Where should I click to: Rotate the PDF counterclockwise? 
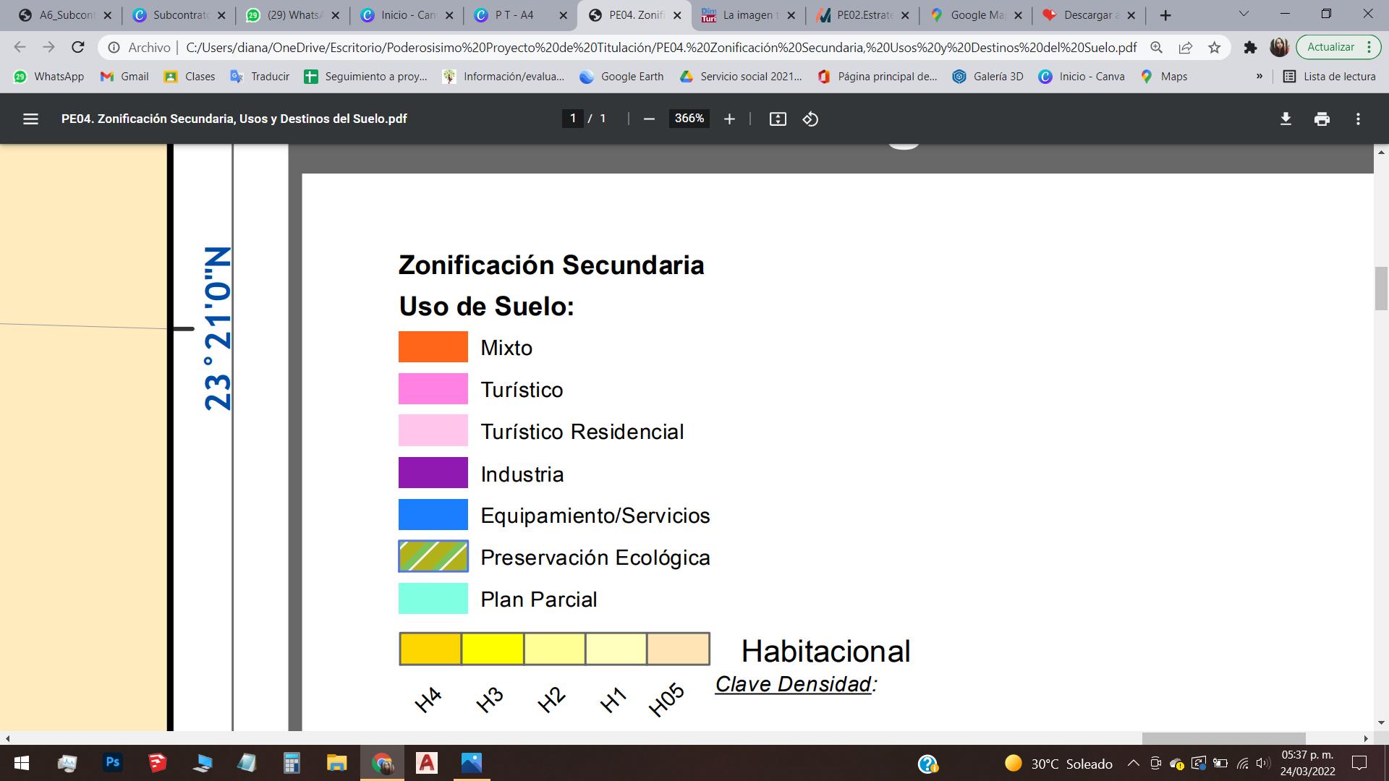(810, 119)
